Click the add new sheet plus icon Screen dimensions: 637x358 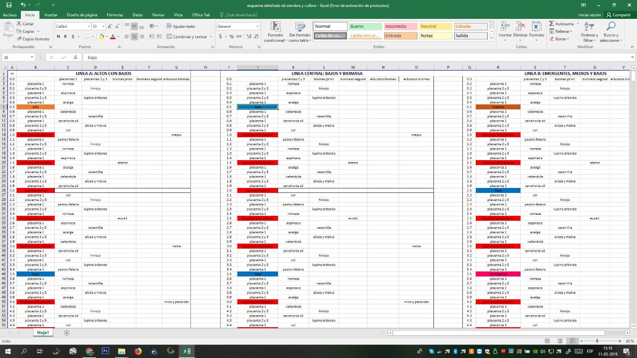tap(67, 333)
